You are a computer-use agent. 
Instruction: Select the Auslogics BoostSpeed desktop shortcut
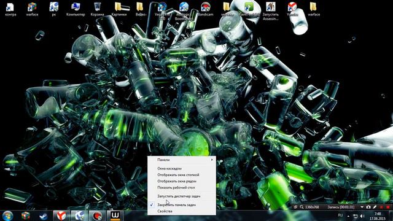point(184,11)
